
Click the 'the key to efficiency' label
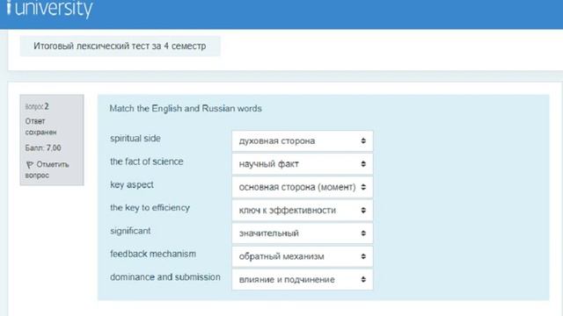(x=150, y=208)
